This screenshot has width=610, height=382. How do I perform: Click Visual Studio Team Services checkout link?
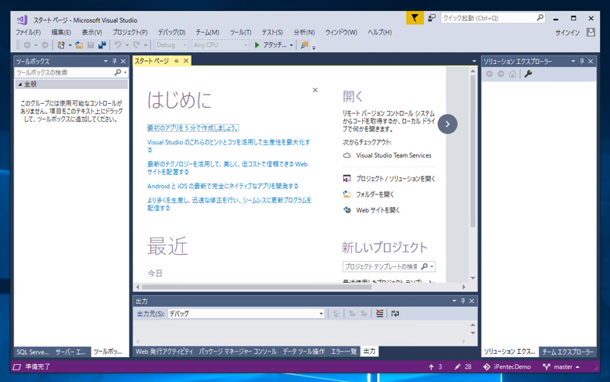[393, 155]
